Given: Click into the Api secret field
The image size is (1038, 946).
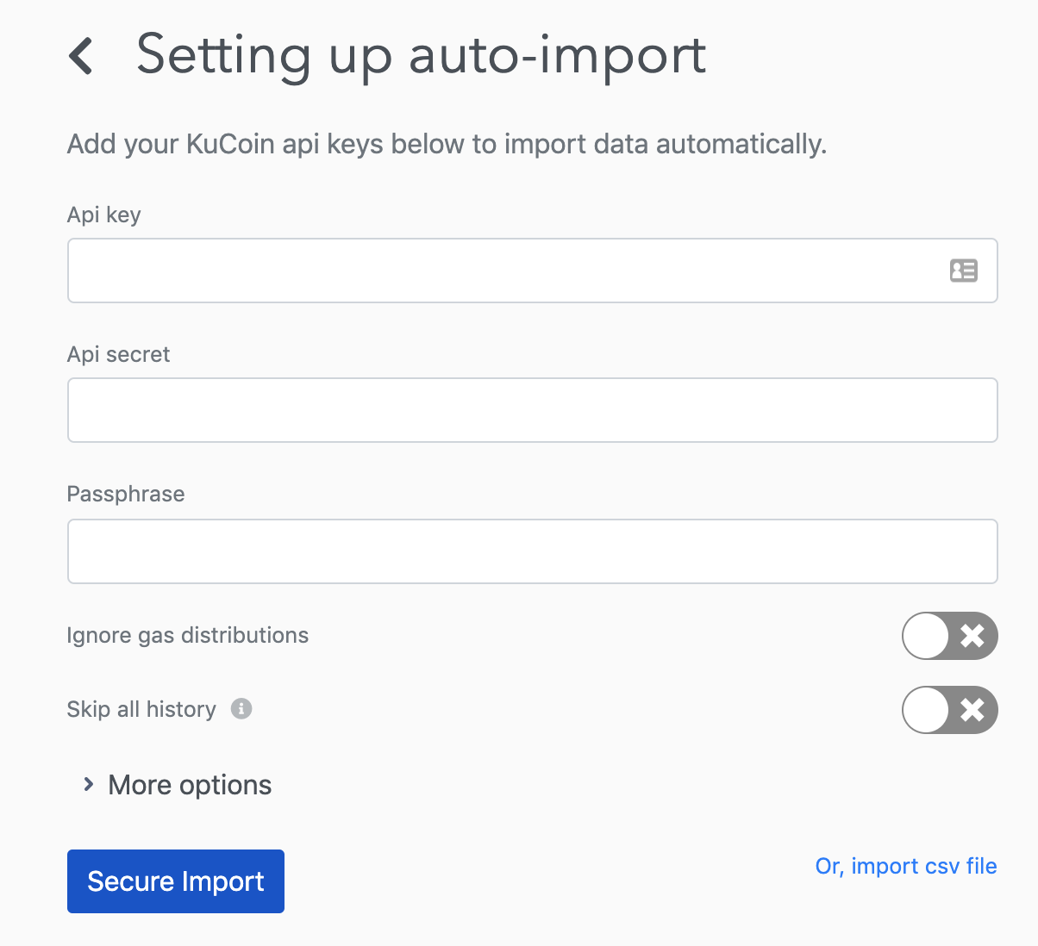Looking at the screenshot, I should coord(533,410).
